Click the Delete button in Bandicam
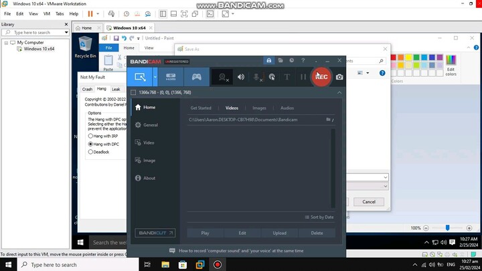The image size is (482, 271). (317, 233)
